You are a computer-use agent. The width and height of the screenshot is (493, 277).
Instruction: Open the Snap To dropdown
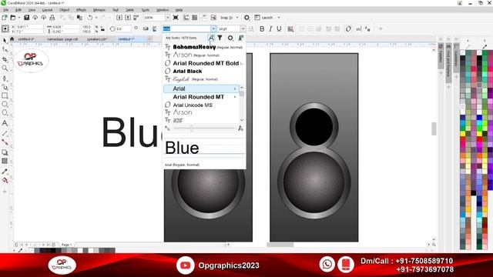(237, 18)
